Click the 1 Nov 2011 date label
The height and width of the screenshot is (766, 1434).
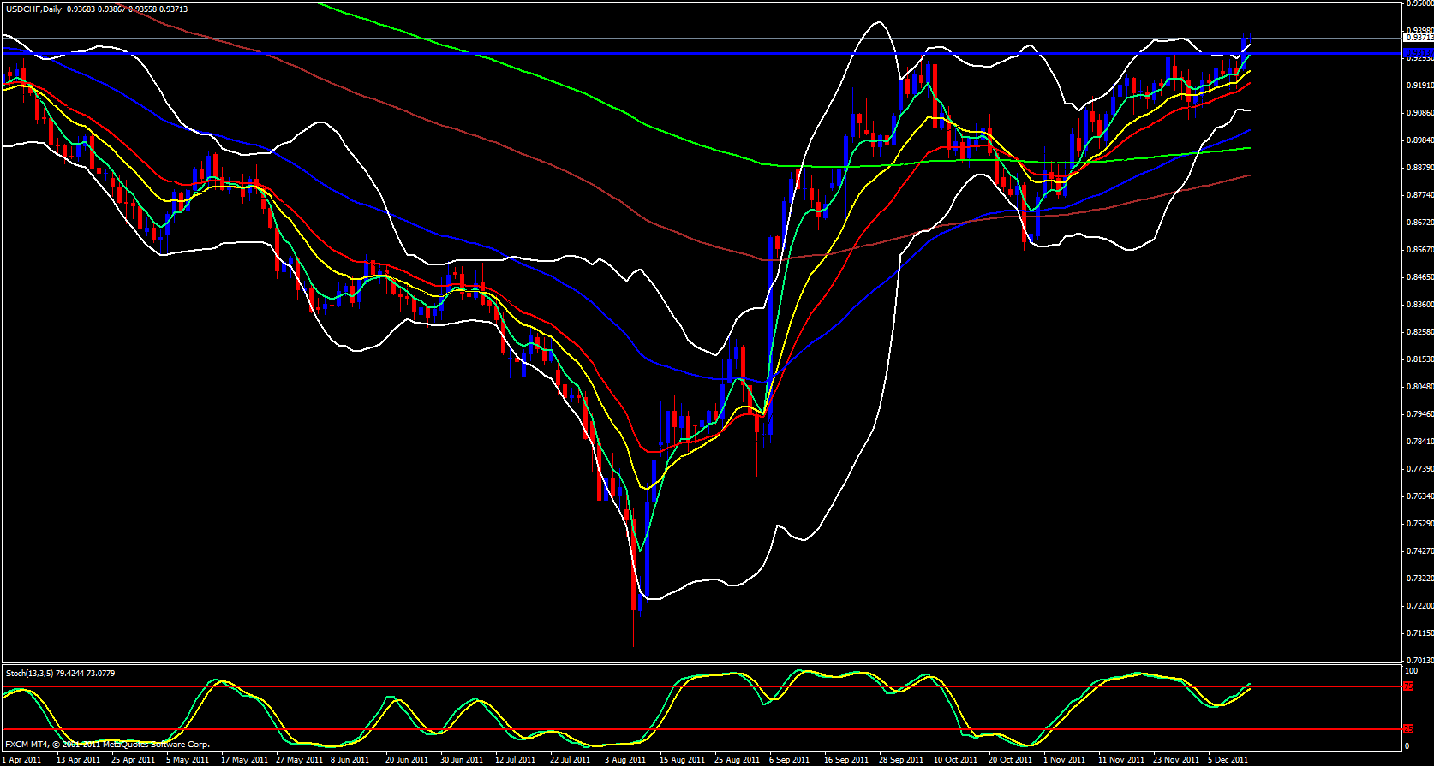coord(1064,760)
